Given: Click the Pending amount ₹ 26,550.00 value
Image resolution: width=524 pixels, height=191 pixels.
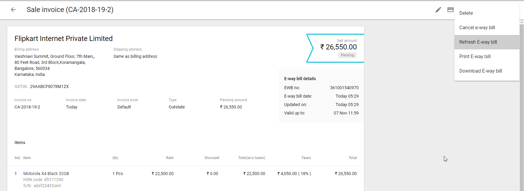Looking at the screenshot, I should [231, 107].
